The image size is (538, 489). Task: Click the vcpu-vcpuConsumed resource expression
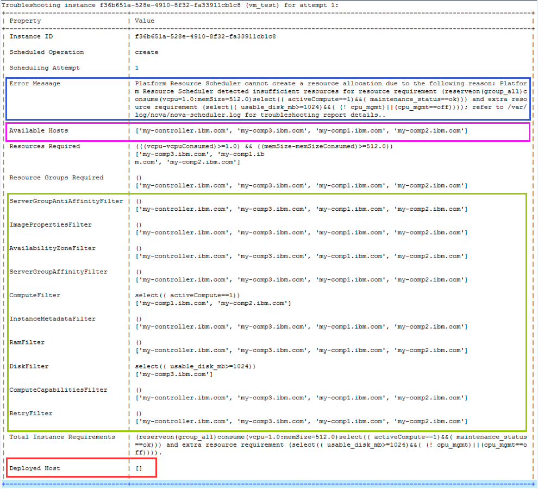264,146
